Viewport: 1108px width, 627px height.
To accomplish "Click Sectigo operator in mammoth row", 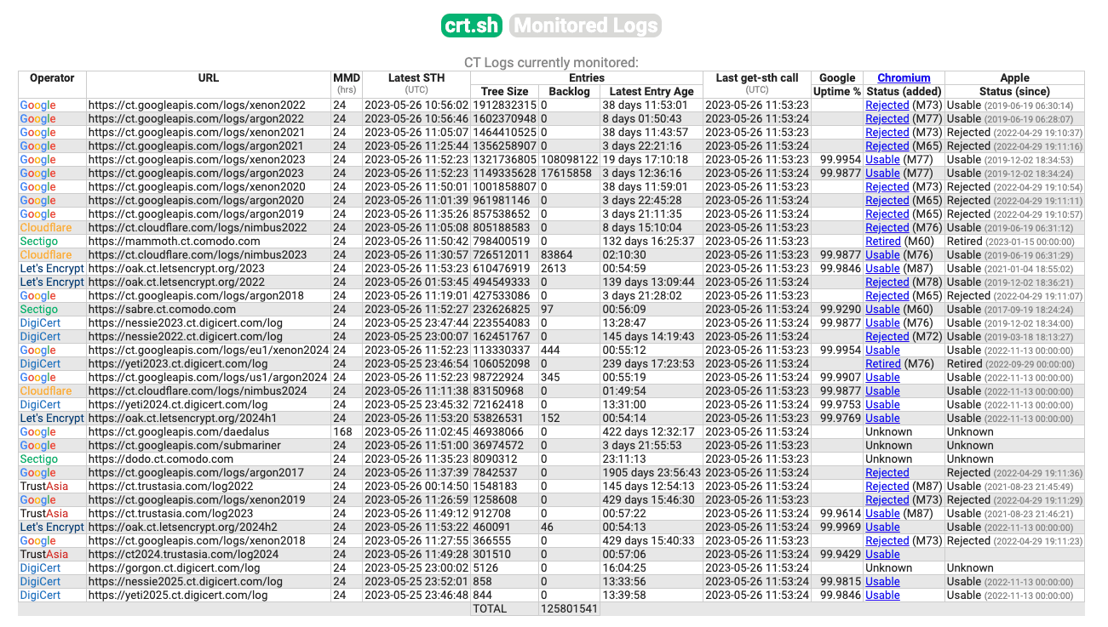I will point(39,241).
